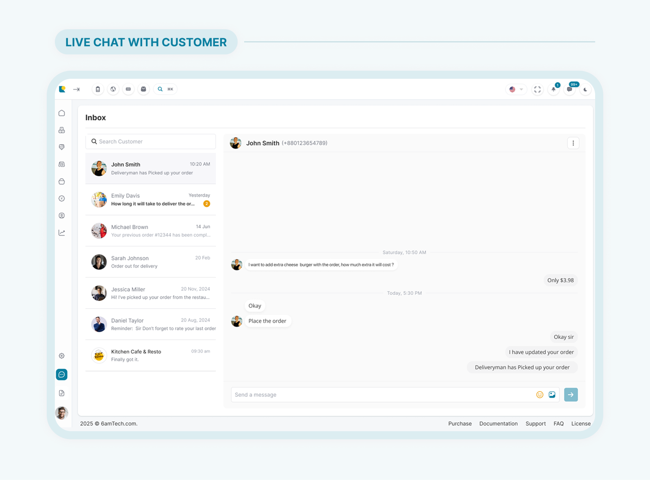650x480 pixels.
Task: Open the language flag dropdown
Action: [x=516, y=89]
